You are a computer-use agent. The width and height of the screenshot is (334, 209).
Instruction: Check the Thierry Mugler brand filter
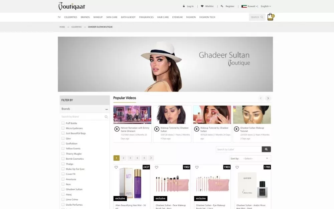63,154
